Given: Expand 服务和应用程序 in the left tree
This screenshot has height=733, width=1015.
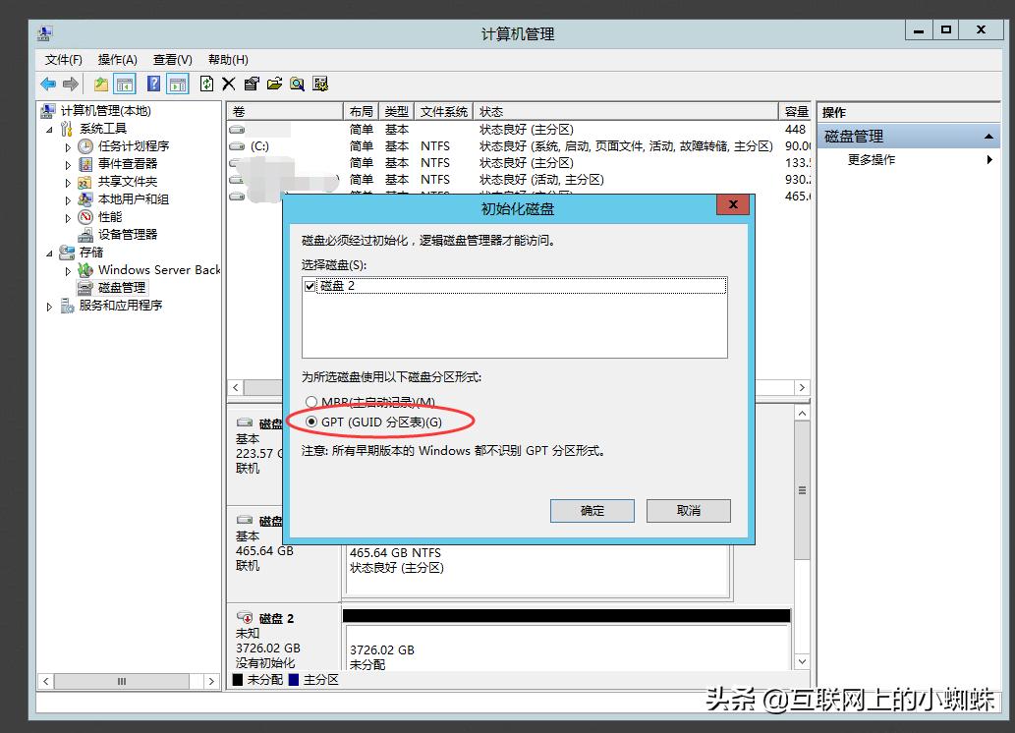Looking at the screenshot, I should point(49,306).
